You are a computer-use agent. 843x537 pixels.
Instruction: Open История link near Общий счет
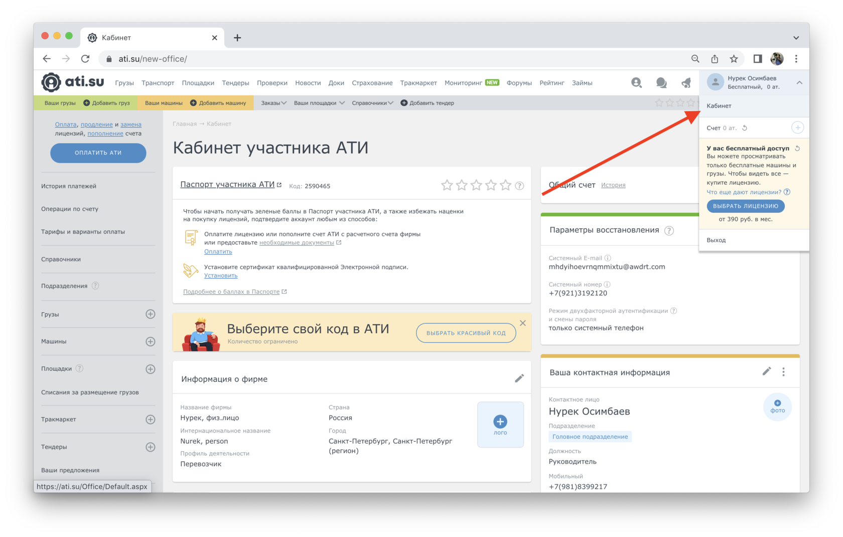tap(613, 185)
